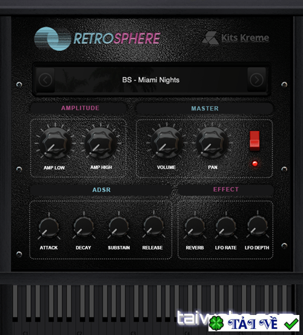Click the red LED indicator light
This screenshot has width=303, height=335.
tap(255, 164)
